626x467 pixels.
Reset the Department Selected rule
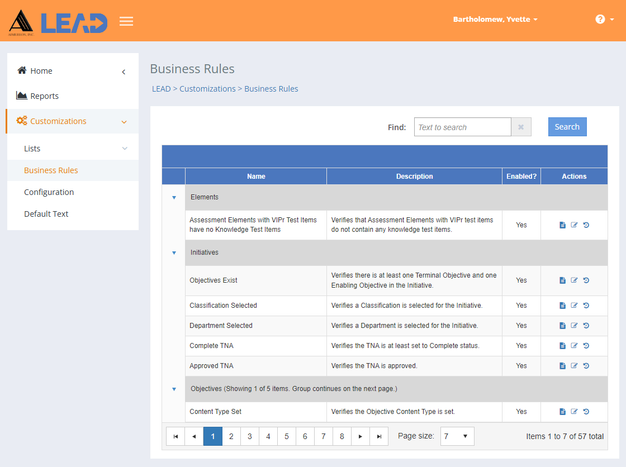[x=586, y=326]
